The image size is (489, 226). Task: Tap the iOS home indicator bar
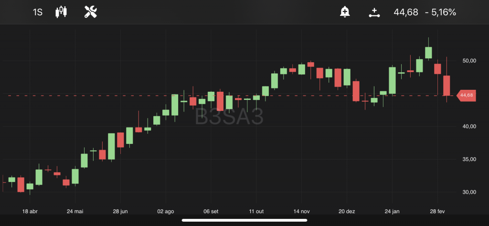coord(244,220)
